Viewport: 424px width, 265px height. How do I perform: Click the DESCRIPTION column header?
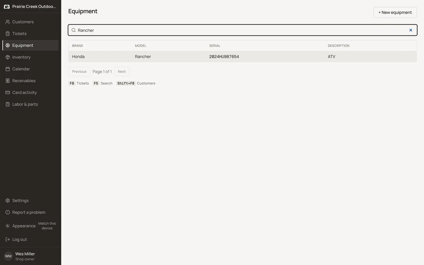coord(339,46)
